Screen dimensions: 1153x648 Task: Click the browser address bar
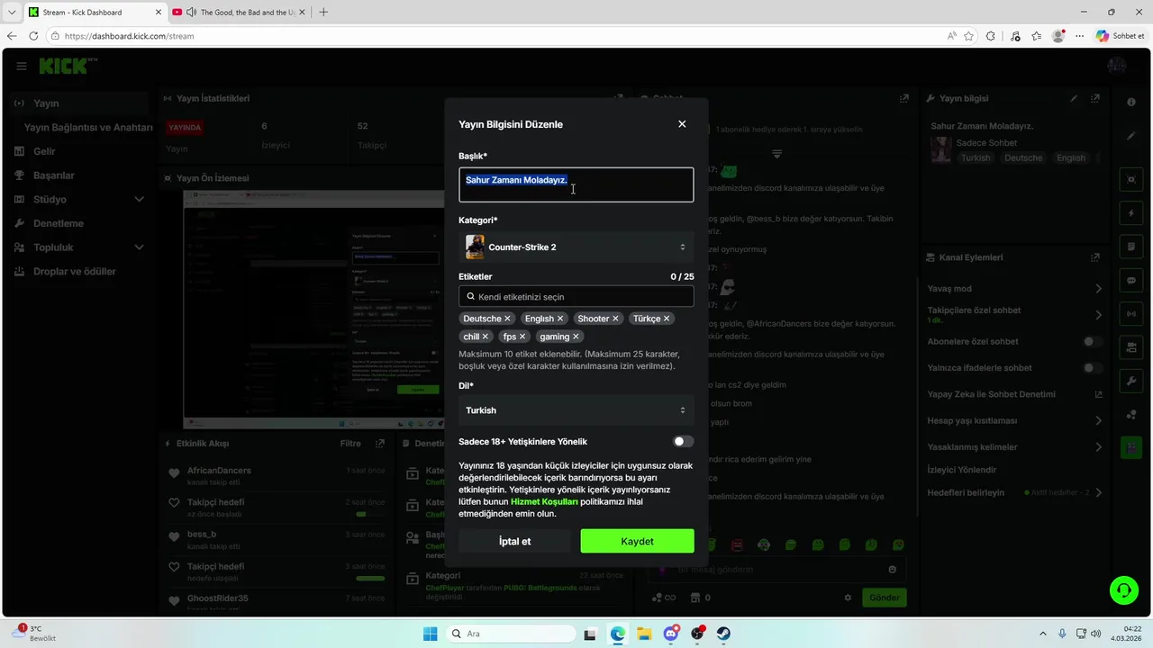pyautogui.click(x=495, y=36)
